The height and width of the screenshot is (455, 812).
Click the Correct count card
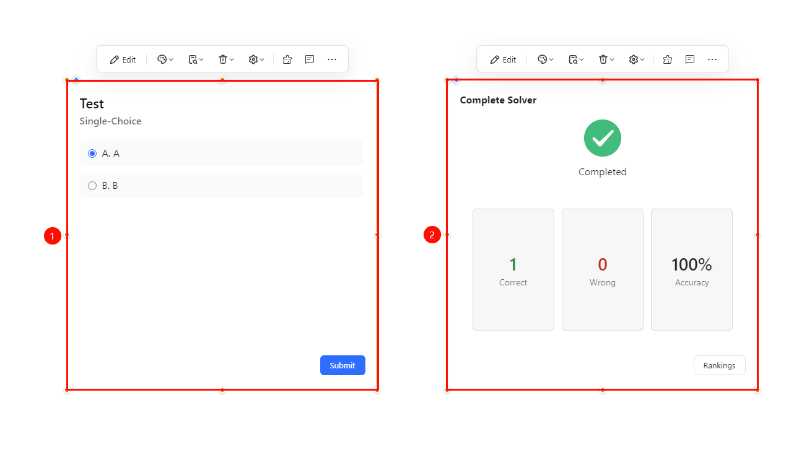(513, 269)
